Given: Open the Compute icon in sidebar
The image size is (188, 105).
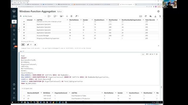Looking at the screenshot, I should pos(14,43).
